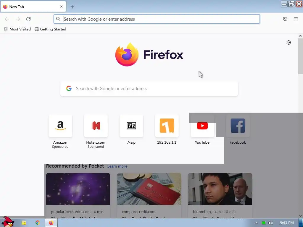Click the page scrollbar up arrow

click(x=300, y=36)
